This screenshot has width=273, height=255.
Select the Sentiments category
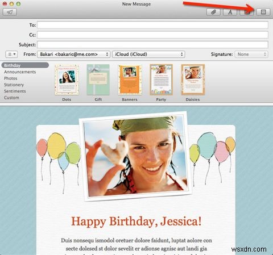(15, 91)
